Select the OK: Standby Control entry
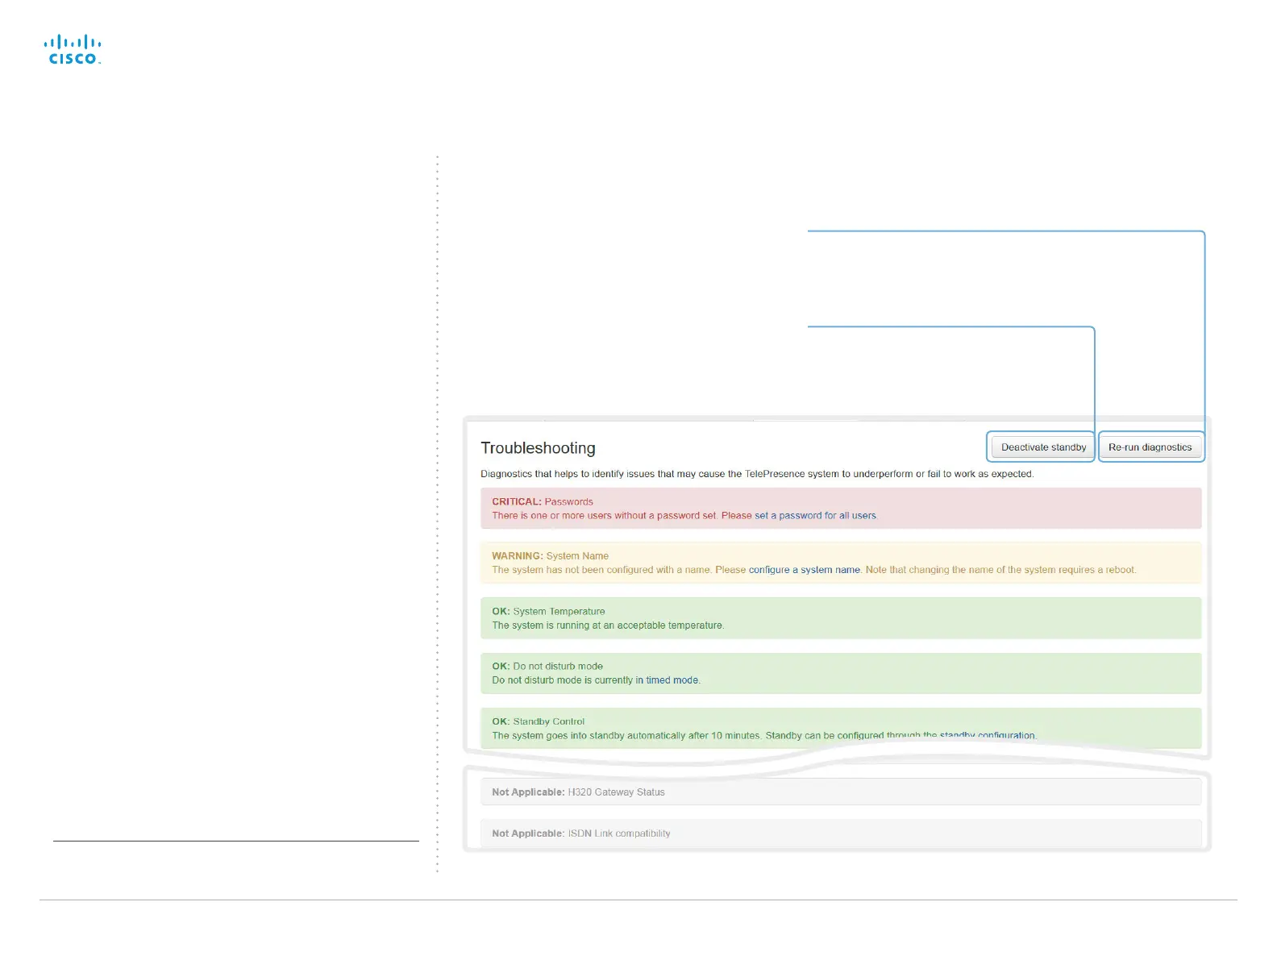Image resolution: width=1277 pixels, height=960 pixels. tap(841, 728)
